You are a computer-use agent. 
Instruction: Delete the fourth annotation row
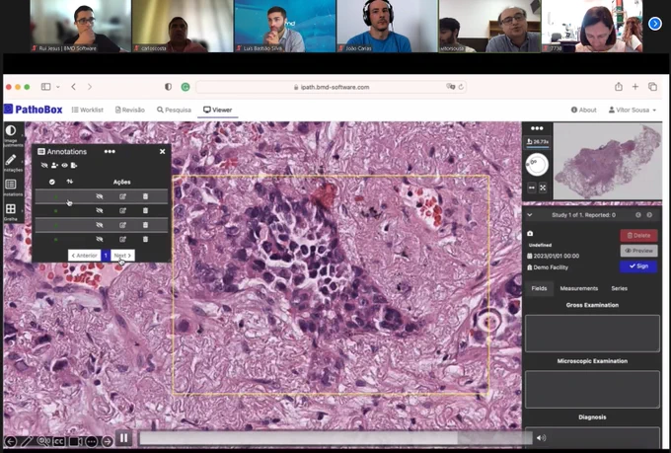pos(145,240)
